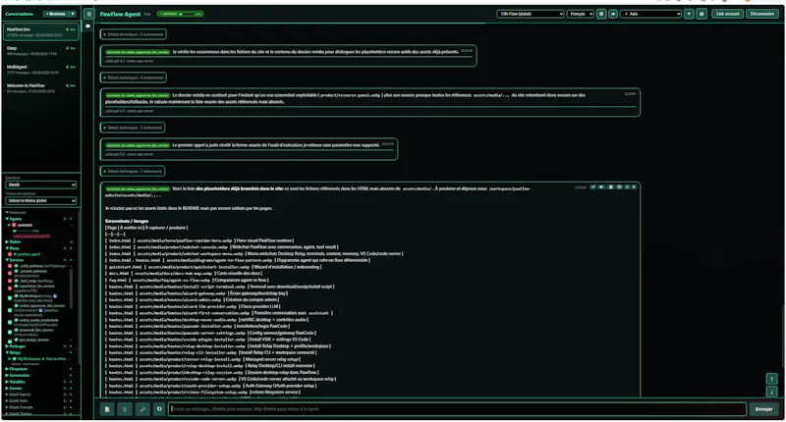Click the refresh icon on the Flows row

(x=65, y=248)
